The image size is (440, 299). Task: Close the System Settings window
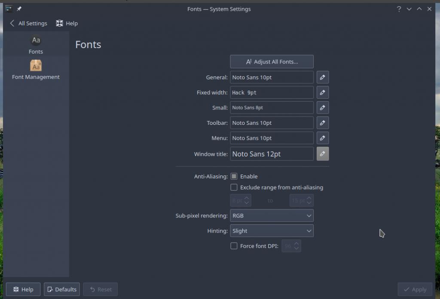pyautogui.click(x=429, y=9)
